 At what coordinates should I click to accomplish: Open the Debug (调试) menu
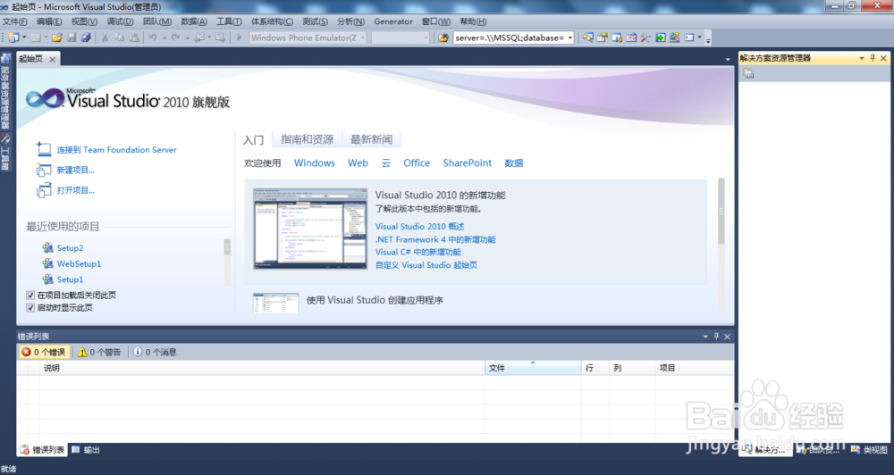point(120,21)
